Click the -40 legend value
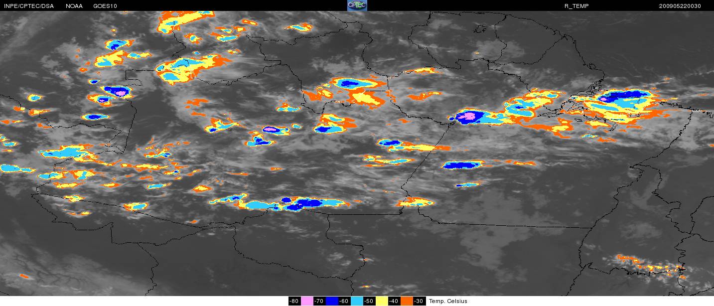Image resolution: width=714 pixels, height=306 pixels. click(394, 301)
